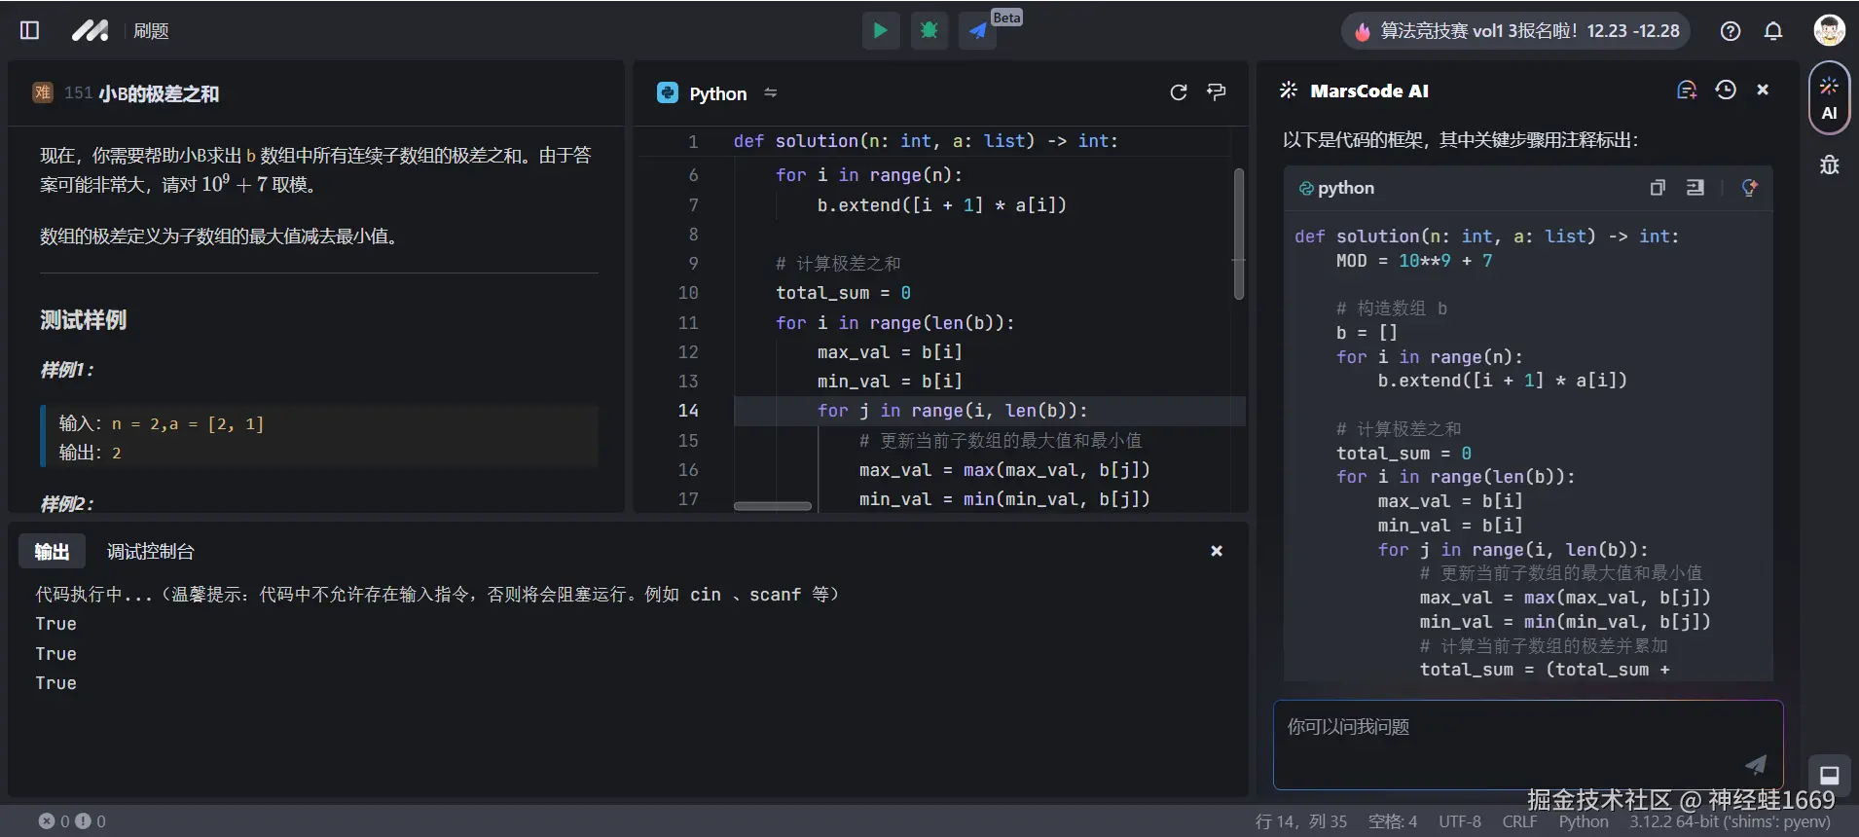Viewport: 1859px width, 837px height.
Task: Close the MarsCode AI panel
Action: tap(1763, 90)
